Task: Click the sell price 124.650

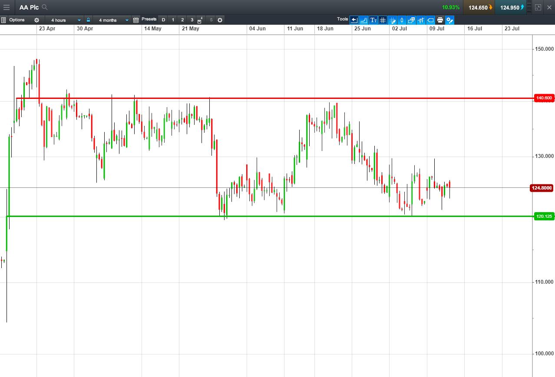Action: tap(479, 7)
